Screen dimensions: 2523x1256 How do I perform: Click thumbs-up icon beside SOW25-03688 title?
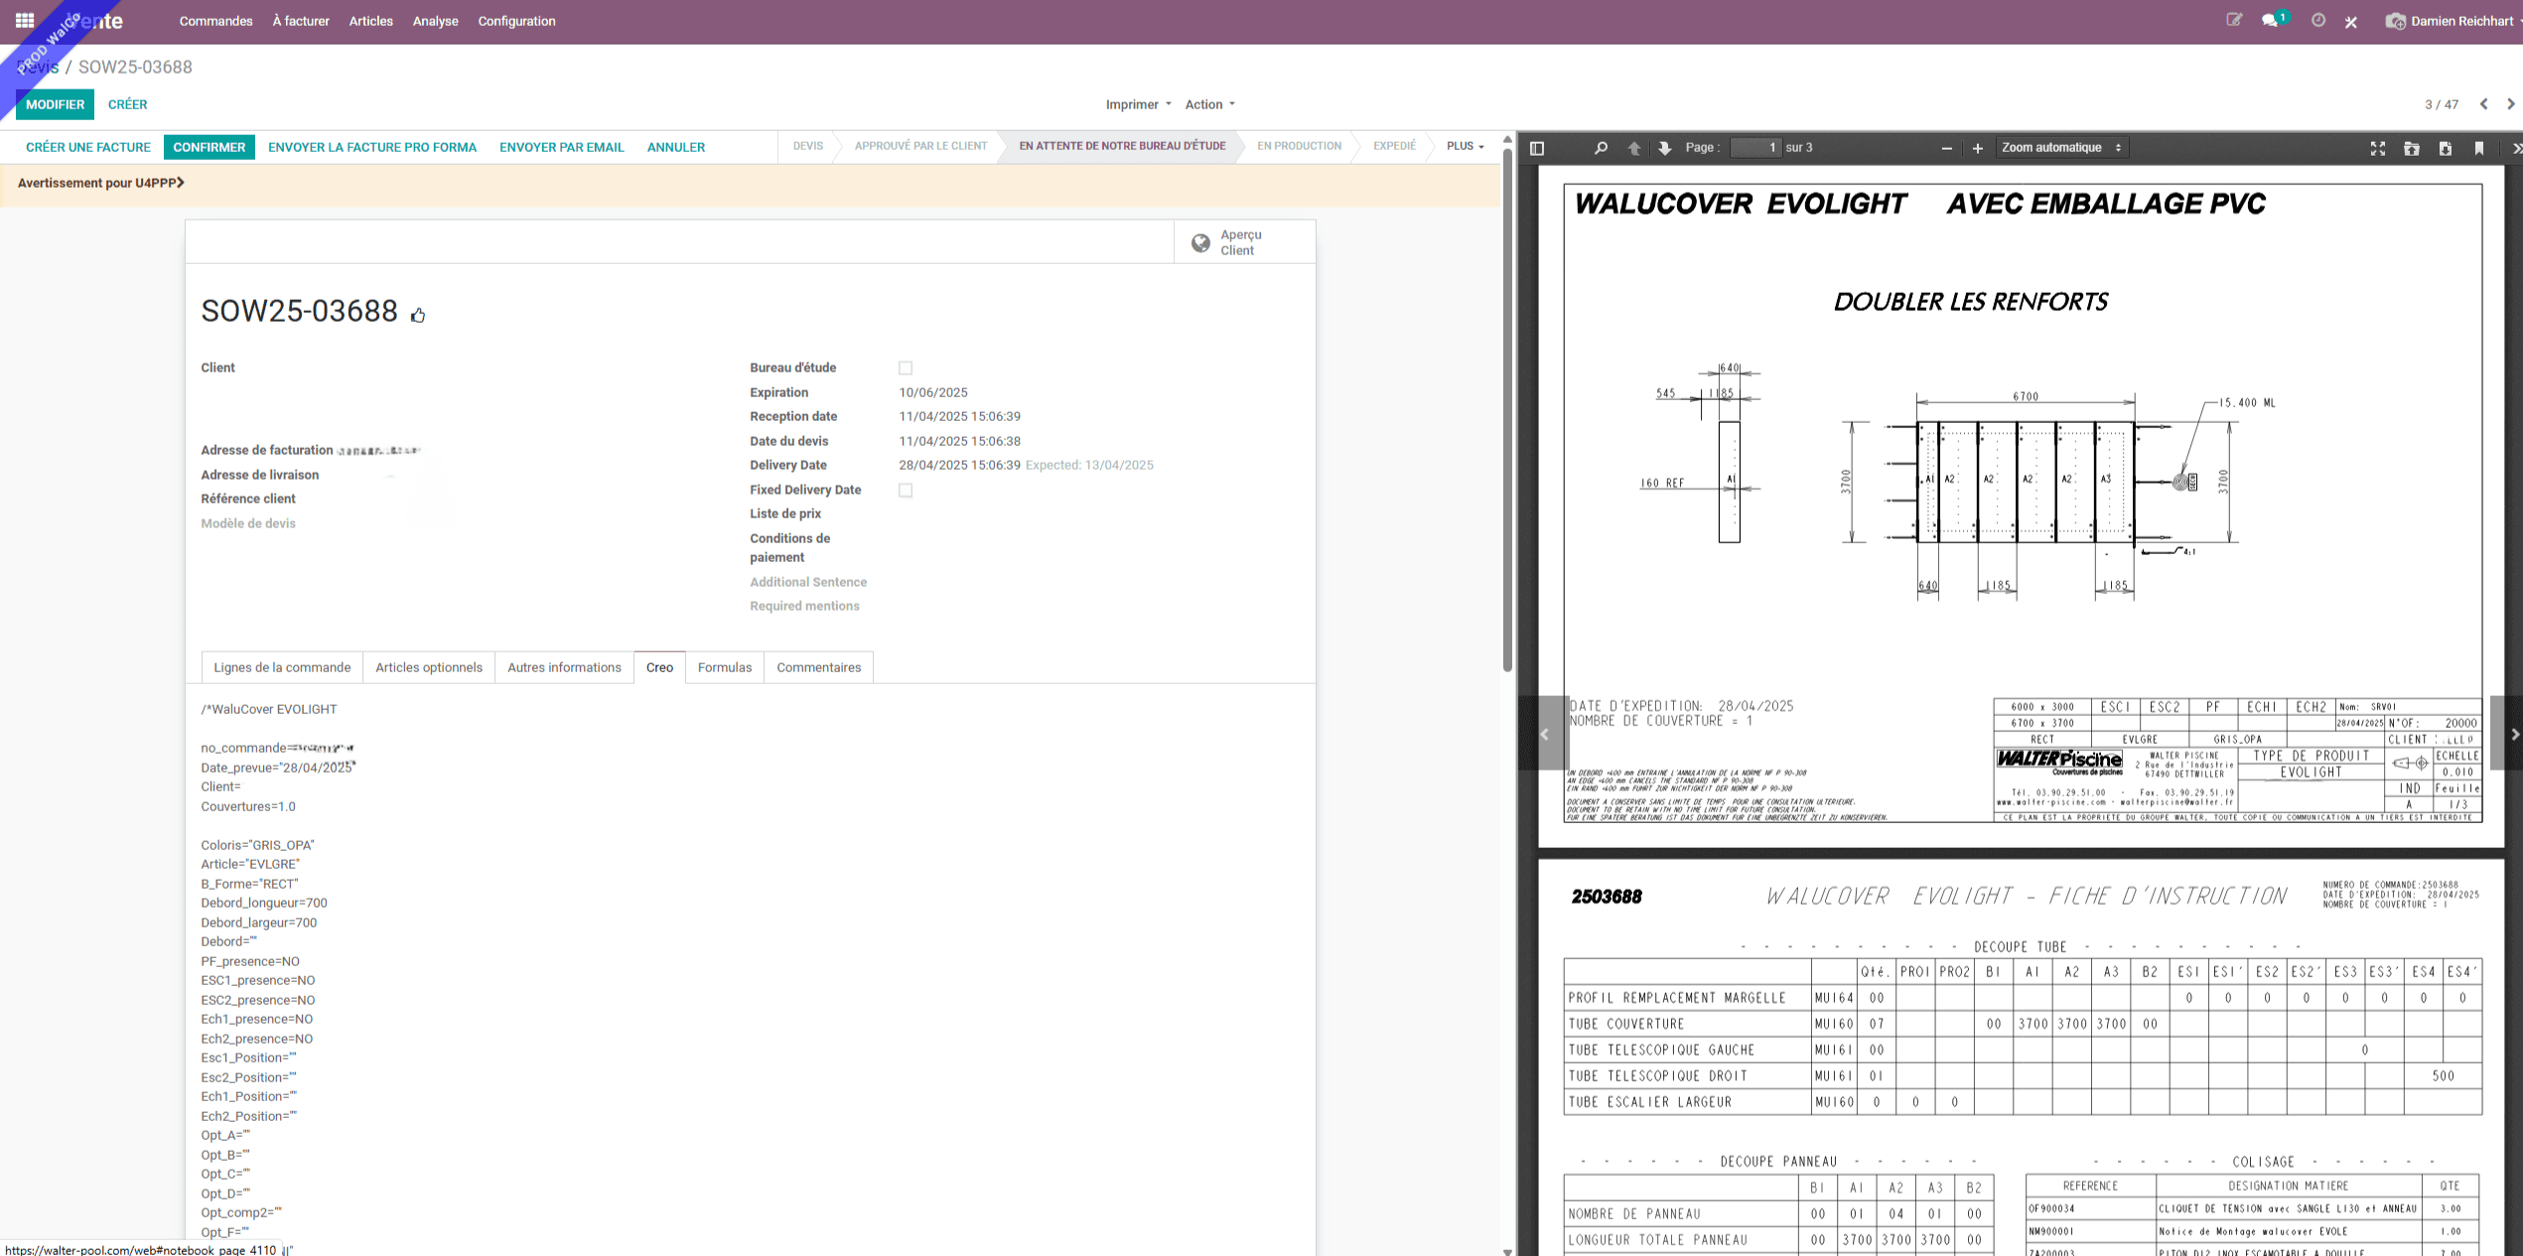pos(418,315)
